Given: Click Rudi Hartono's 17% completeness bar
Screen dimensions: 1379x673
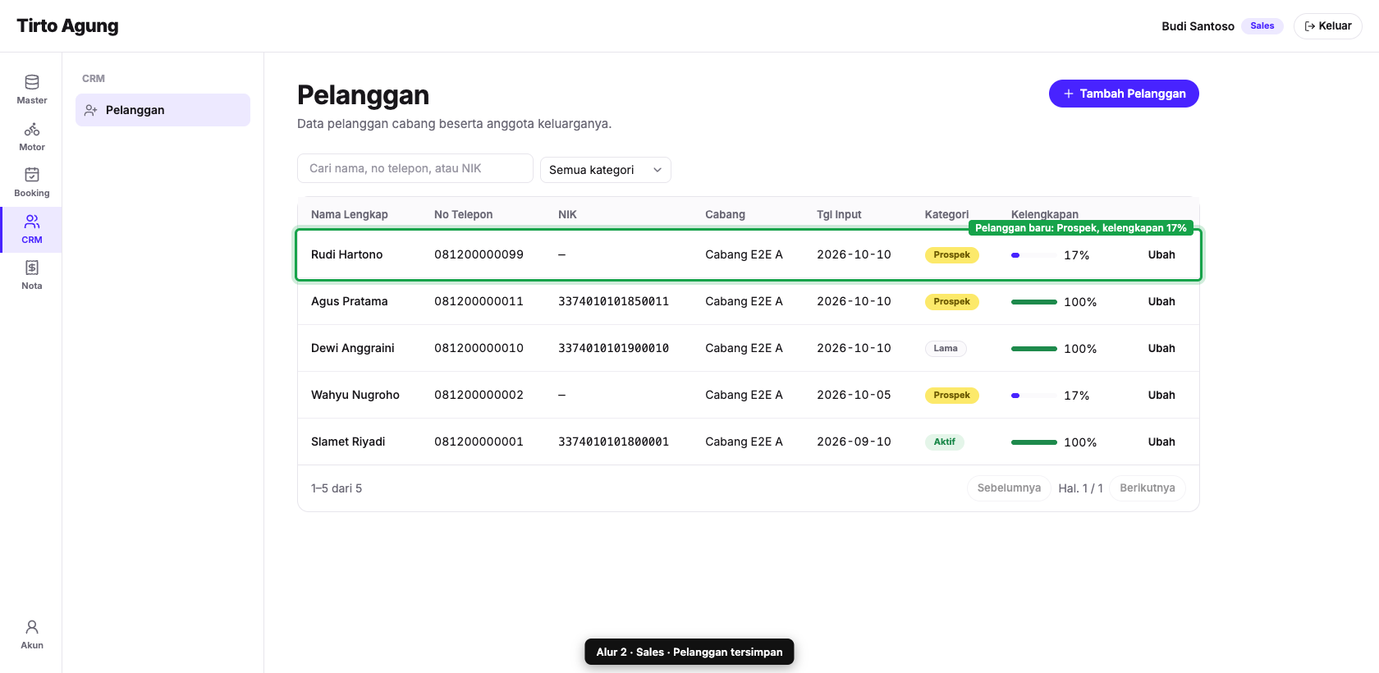Looking at the screenshot, I should point(1034,255).
